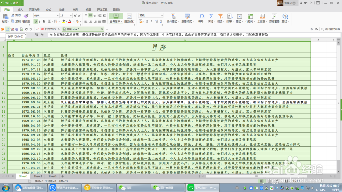Viewport: 342px width, 192px height.
Task: Switch to the Sheet2 worksheet tab
Action: point(38,176)
